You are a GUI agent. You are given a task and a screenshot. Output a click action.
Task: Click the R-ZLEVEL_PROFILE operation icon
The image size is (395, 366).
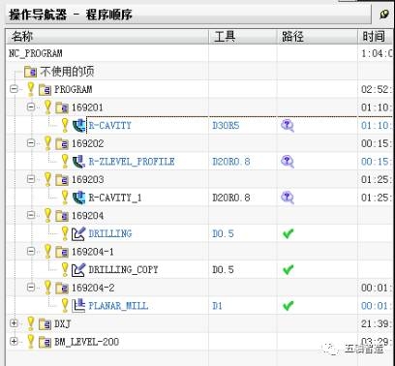78,162
